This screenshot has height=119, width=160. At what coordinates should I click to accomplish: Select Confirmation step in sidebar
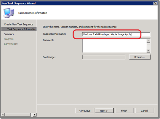tap(11, 44)
